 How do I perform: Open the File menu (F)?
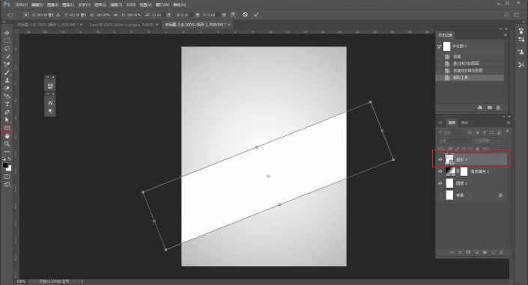click(21, 4)
